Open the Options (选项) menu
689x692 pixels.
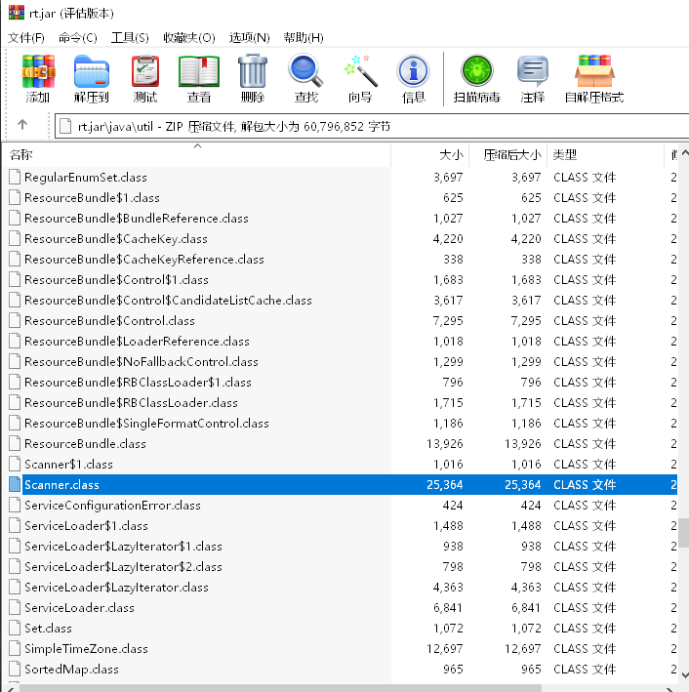[250, 38]
